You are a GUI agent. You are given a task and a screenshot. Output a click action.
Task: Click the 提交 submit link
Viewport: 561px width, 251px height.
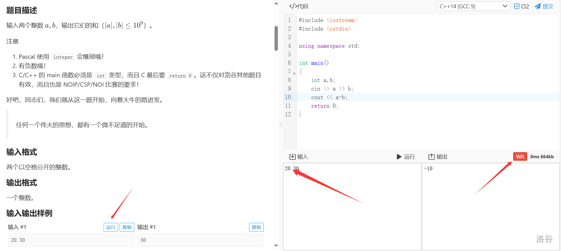548,6
